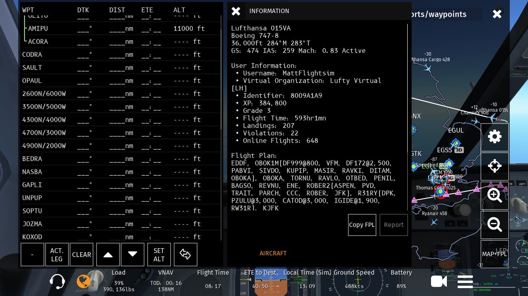
Task: Click the WPT column header
Action: click(x=28, y=10)
